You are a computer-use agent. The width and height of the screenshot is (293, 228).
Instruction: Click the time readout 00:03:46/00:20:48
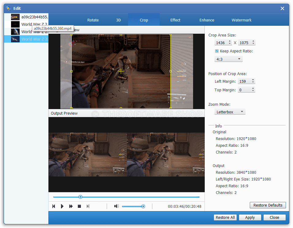(185, 206)
